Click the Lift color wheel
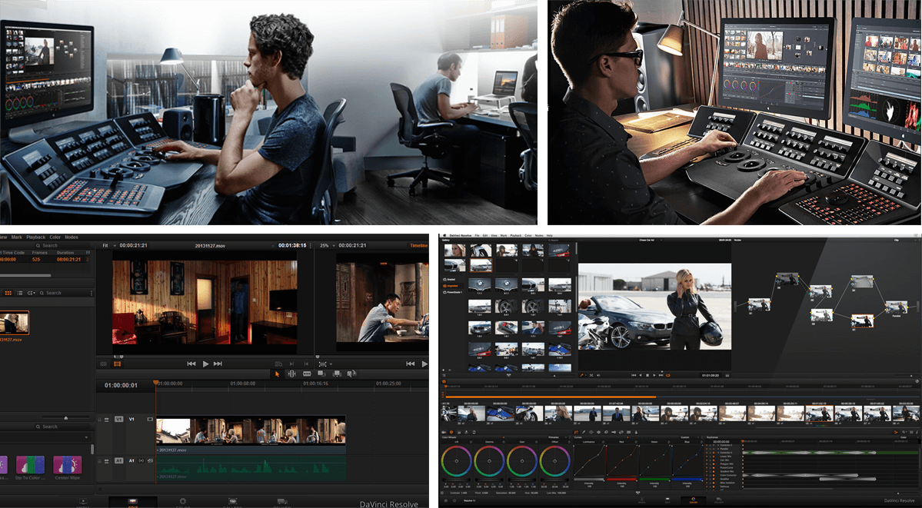Image resolution: width=922 pixels, height=508 pixels. (x=457, y=462)
